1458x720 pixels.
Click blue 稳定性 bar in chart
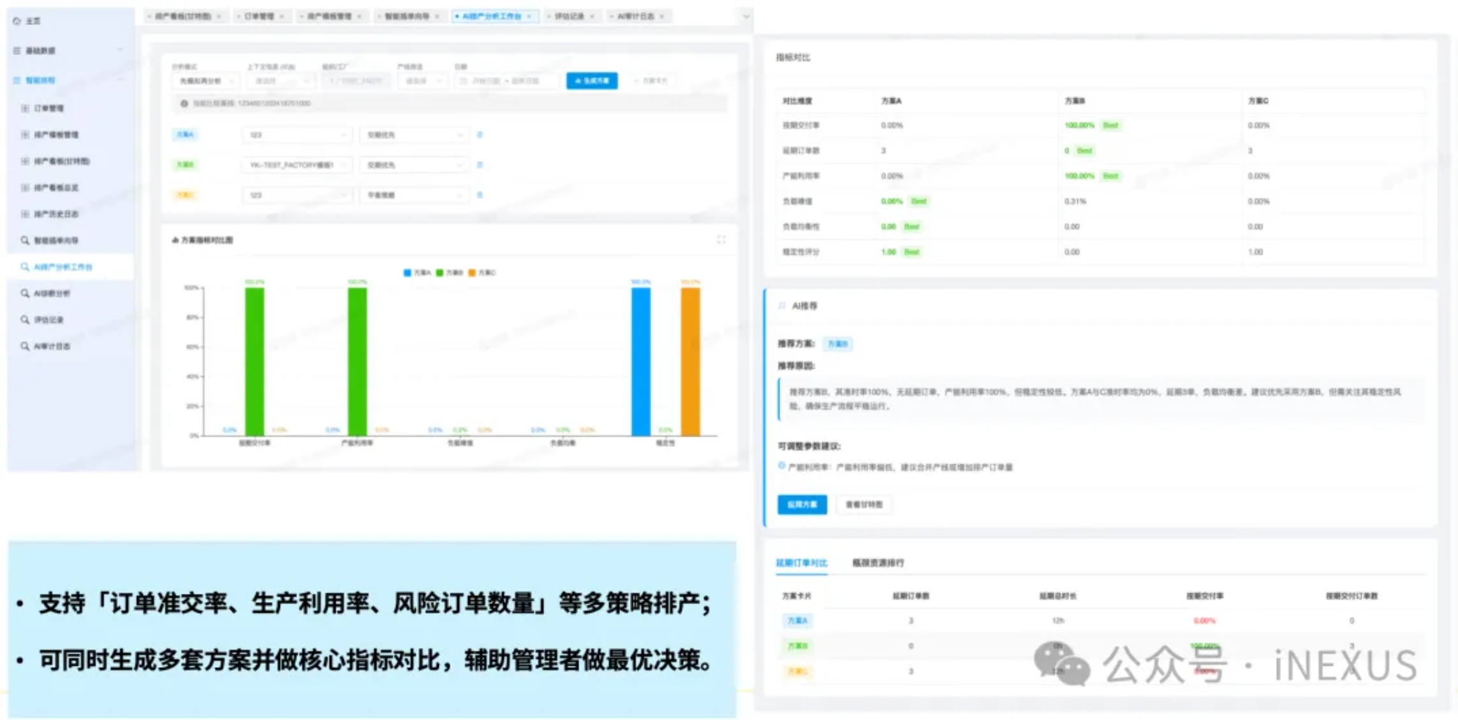point(641,362)
